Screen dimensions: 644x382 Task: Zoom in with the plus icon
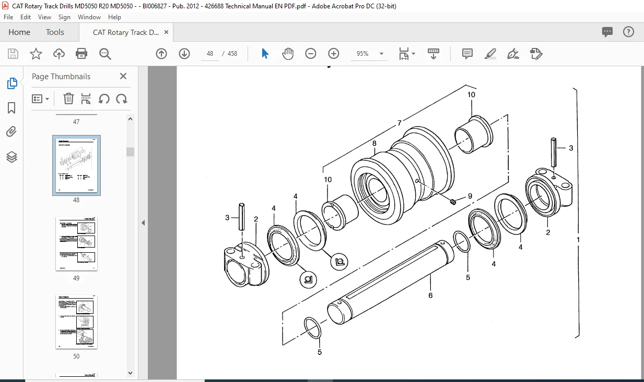pyautogui.click(x=334, y=54)
